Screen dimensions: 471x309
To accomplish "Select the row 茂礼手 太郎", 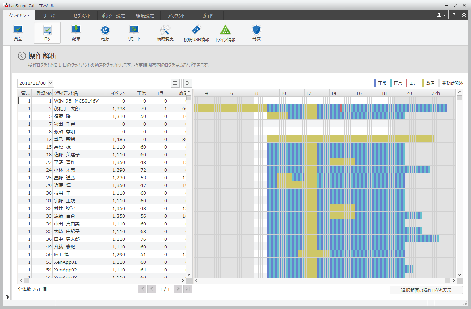I will (102, 108).
